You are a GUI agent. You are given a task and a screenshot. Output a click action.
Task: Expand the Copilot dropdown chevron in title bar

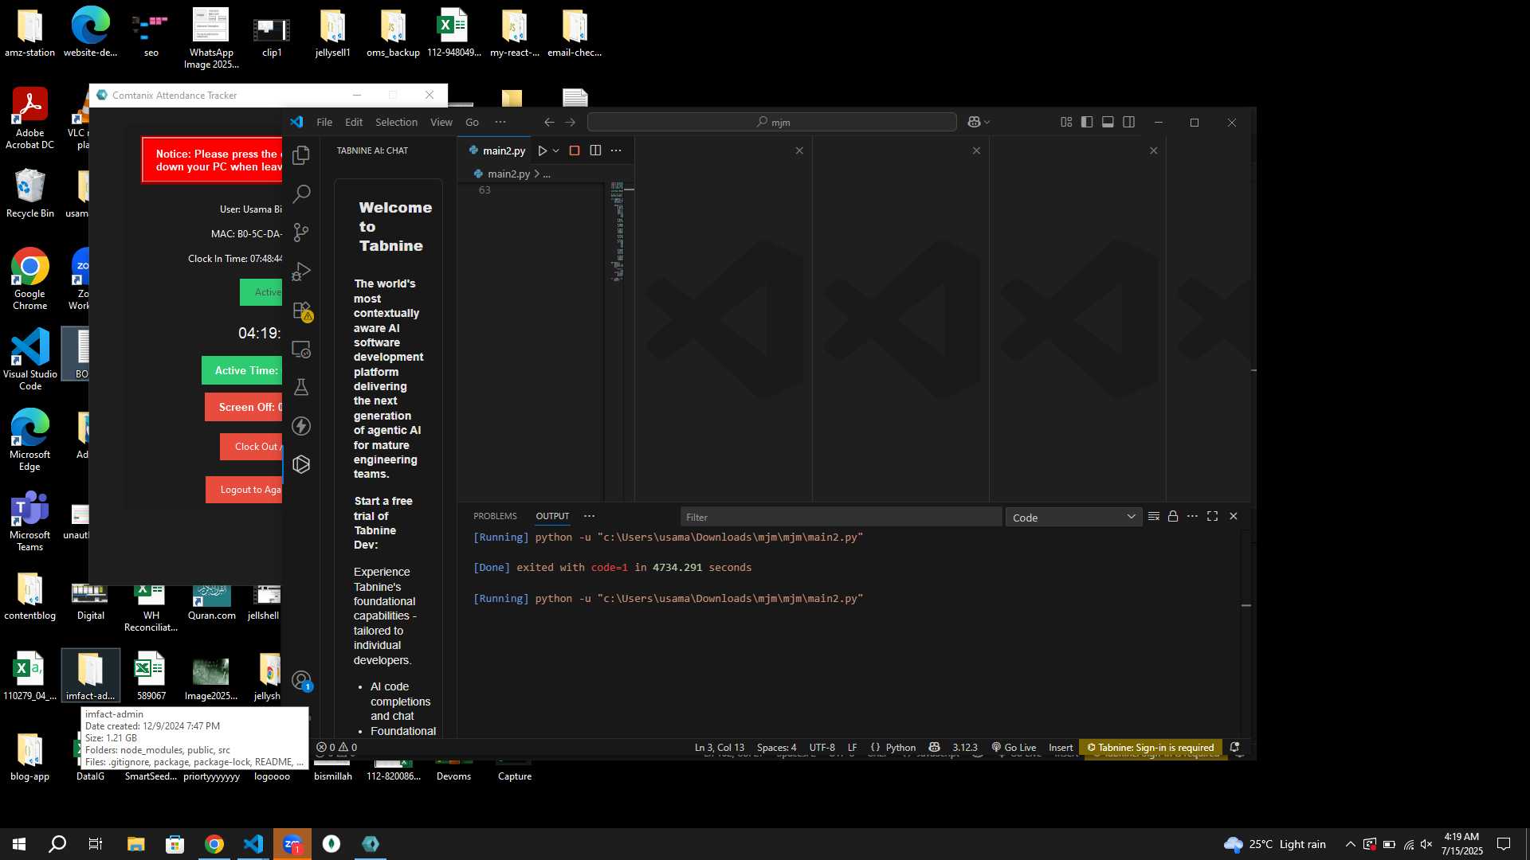[987, 122]
